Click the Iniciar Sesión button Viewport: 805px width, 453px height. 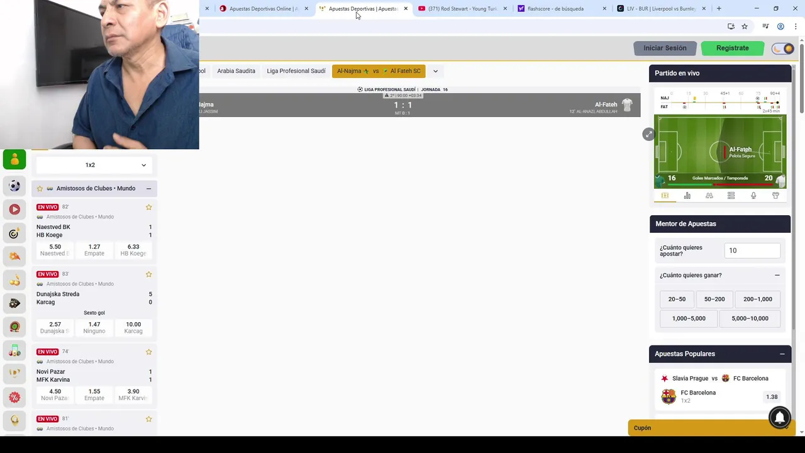665,48
